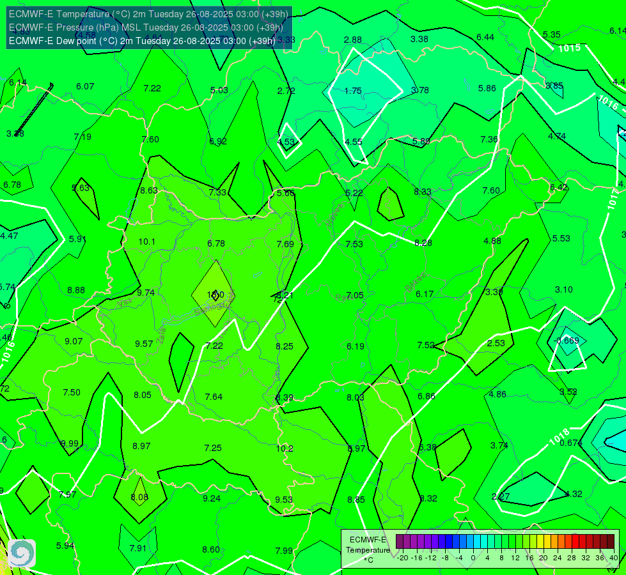Click the 9.53 dew point value
Image resolution: width=626 pixels, height=575 pixels.
click(284, 500)
